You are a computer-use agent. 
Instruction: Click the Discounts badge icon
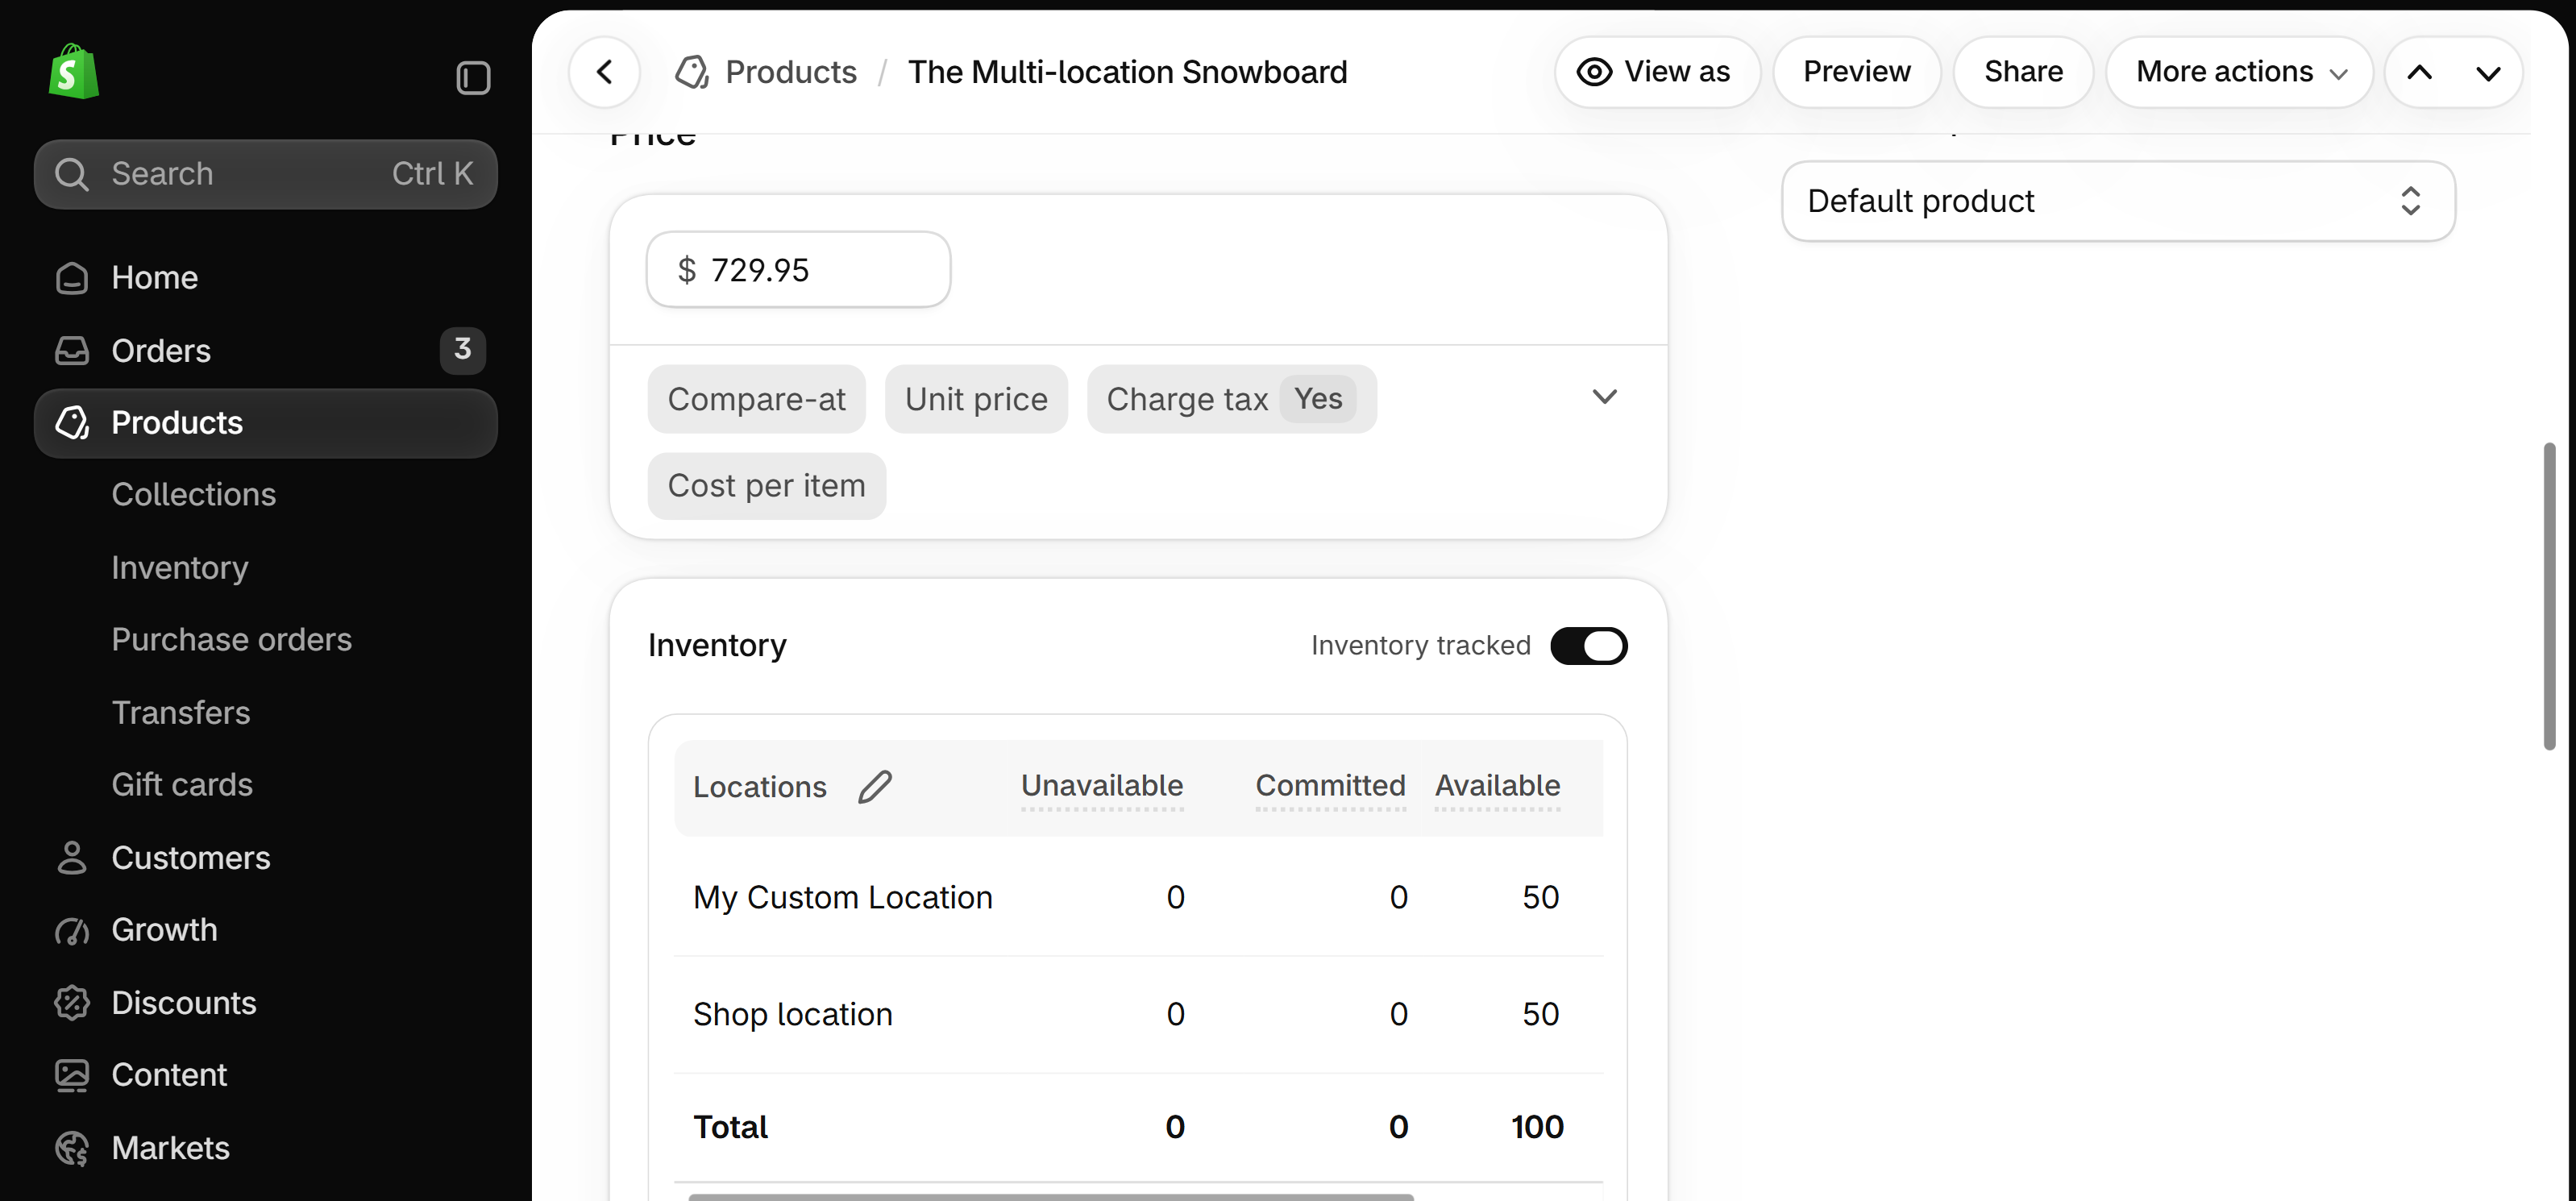tap(72, 1003)
